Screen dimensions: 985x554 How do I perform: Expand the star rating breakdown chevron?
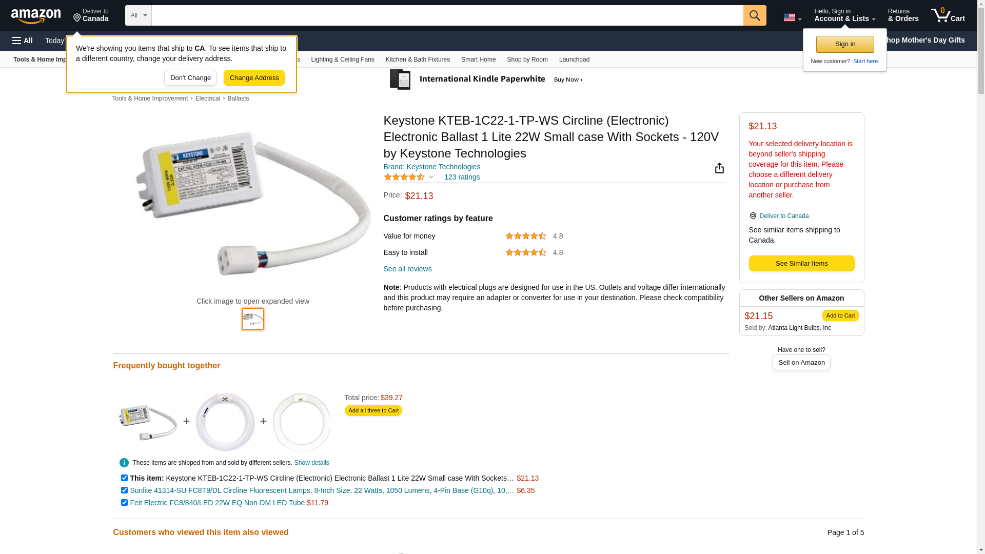(x=431, y=177)
